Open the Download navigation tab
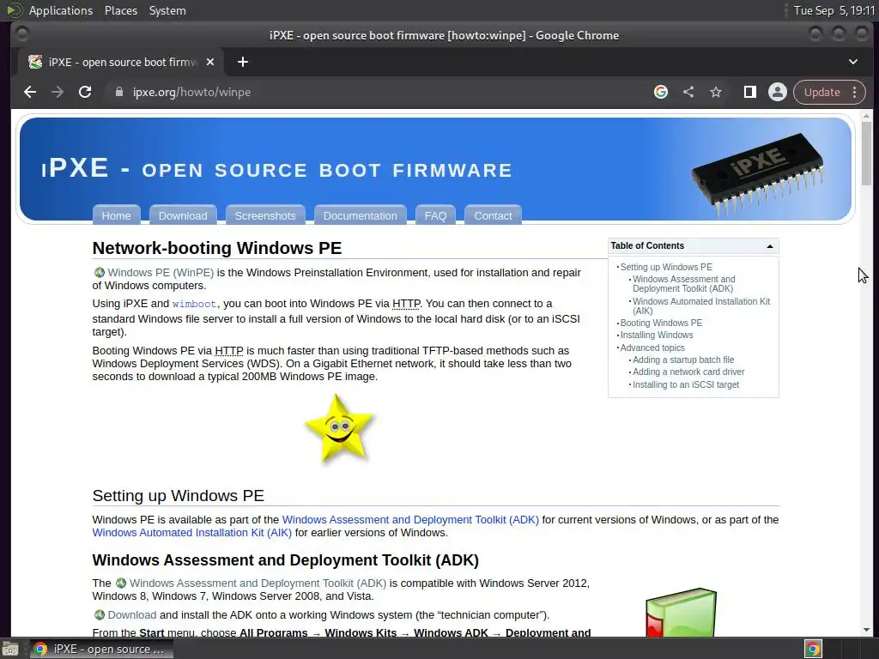Image resolution: width=879 pixels, height=659 pixels. pyautogui.click(x=183, y=215)
